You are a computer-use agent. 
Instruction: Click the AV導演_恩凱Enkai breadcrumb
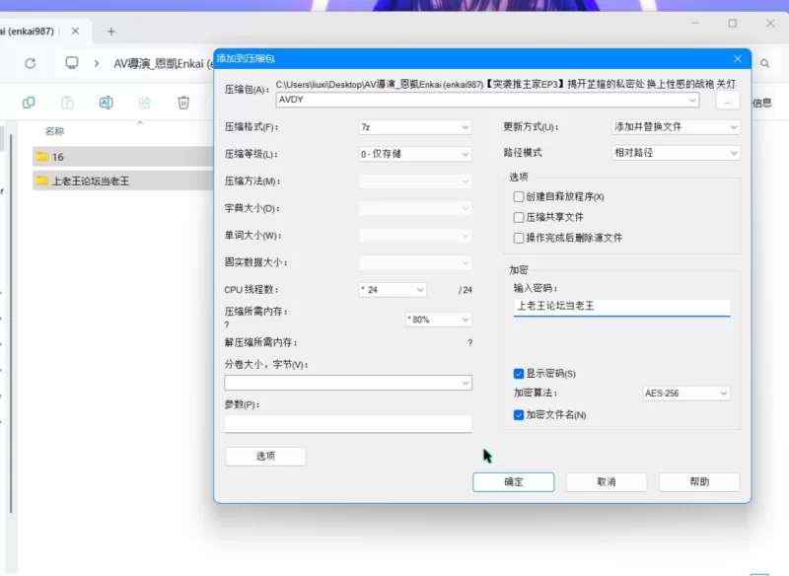click(x=164, y=63)
